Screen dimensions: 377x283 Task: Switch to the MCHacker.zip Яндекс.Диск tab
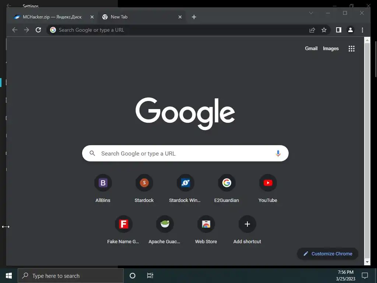(52, 17)
